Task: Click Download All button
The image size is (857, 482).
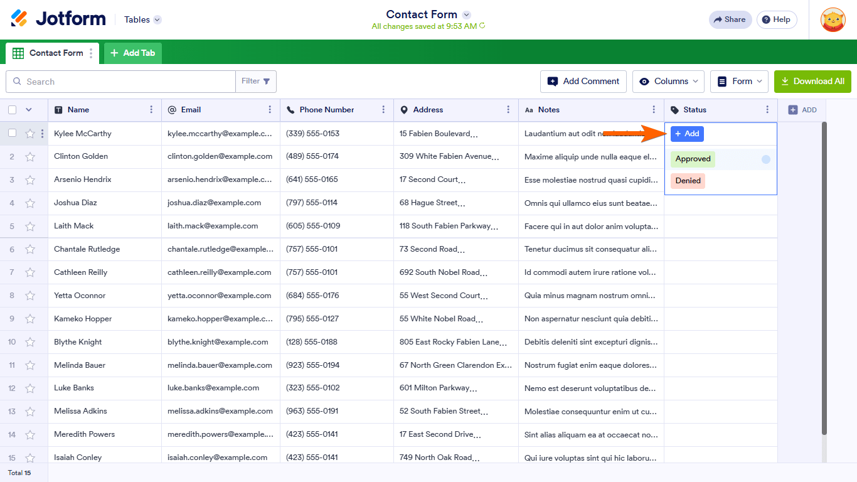Action: (812, 82)
